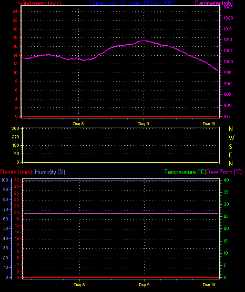Click the W compass direction label
The height and width of the screenshot is (292, 245).
click(x=231, y=138)
